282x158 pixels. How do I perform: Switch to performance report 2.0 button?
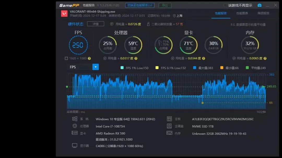[140, 5]
